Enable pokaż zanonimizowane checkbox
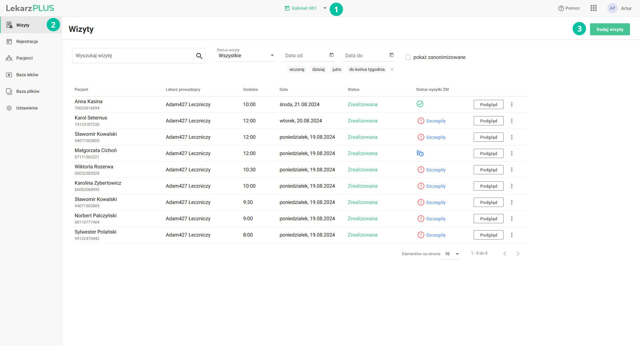 408,57
